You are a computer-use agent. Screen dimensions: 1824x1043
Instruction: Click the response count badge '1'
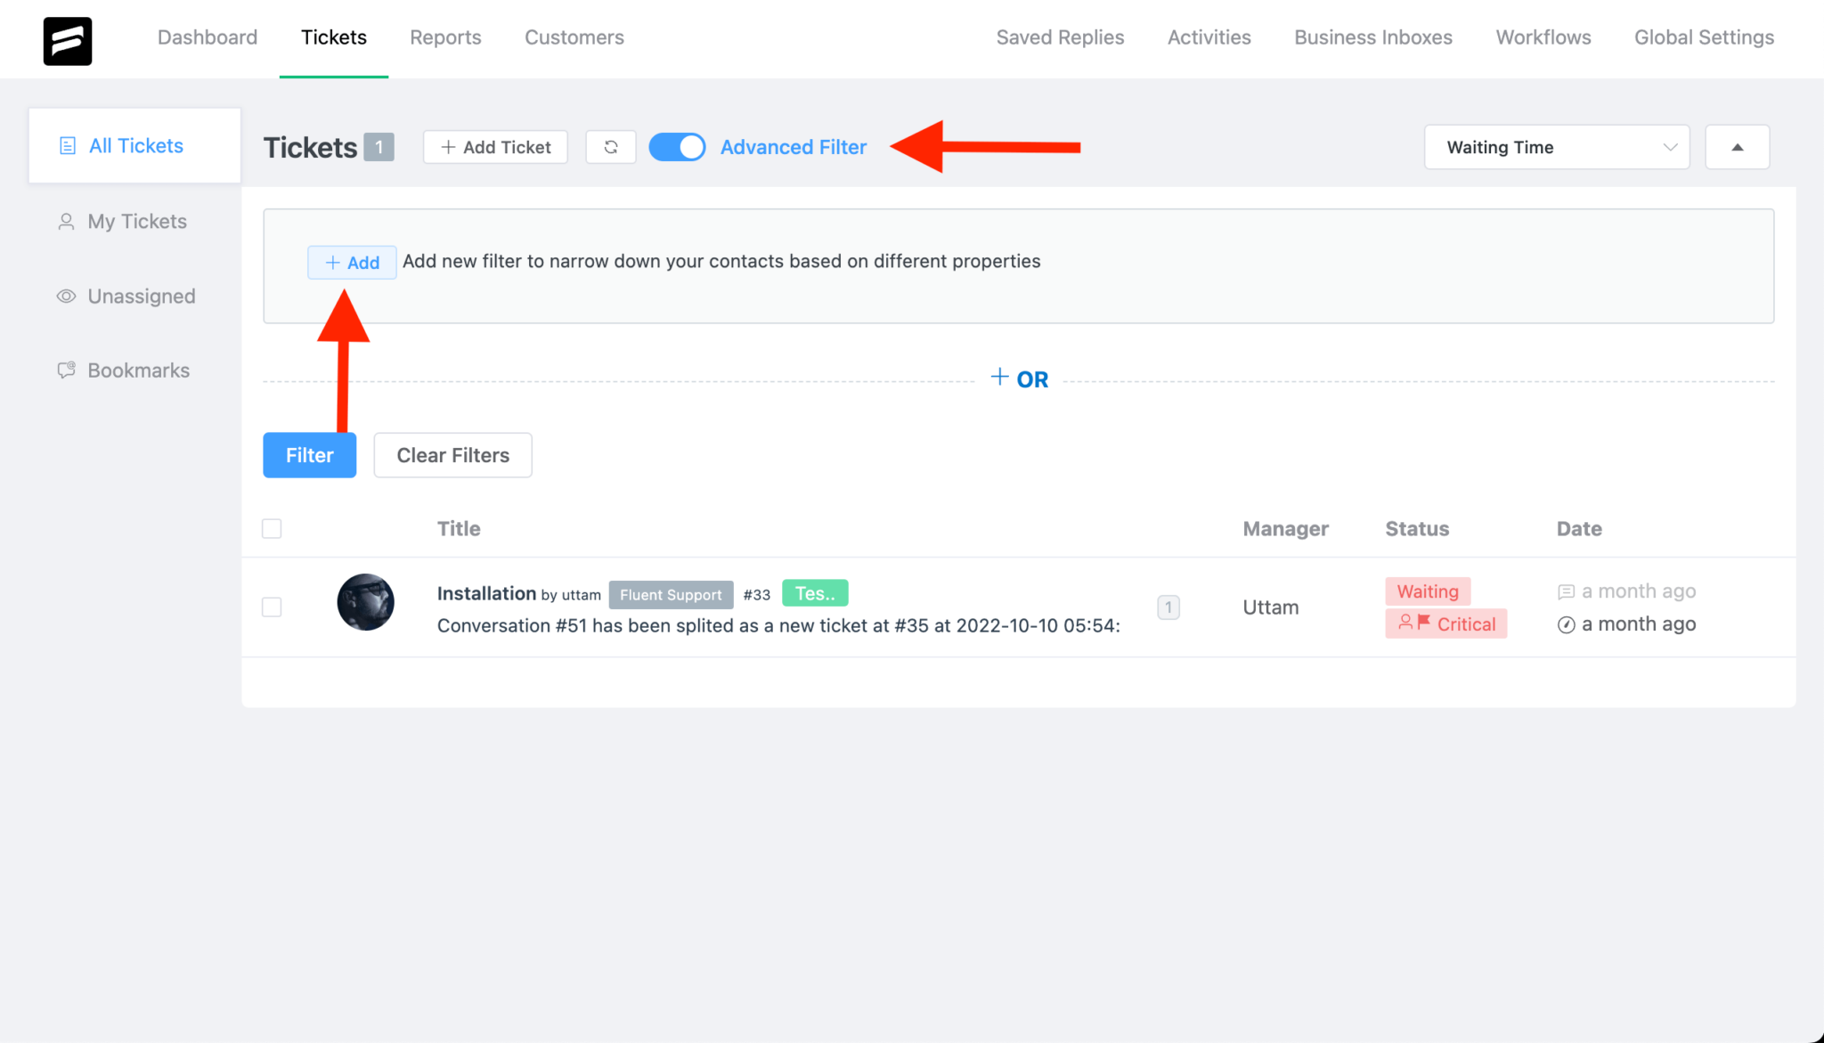click(x=1168, y=607)
